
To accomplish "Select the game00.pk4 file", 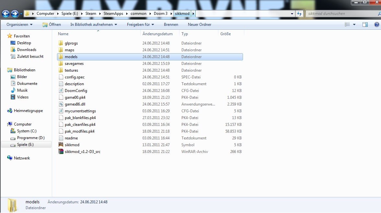I will [x=75, y=97].
